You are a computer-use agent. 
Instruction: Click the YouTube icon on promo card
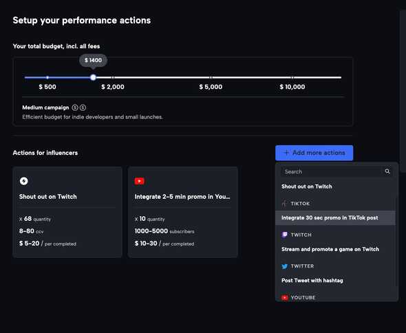[x=139, y=181]
